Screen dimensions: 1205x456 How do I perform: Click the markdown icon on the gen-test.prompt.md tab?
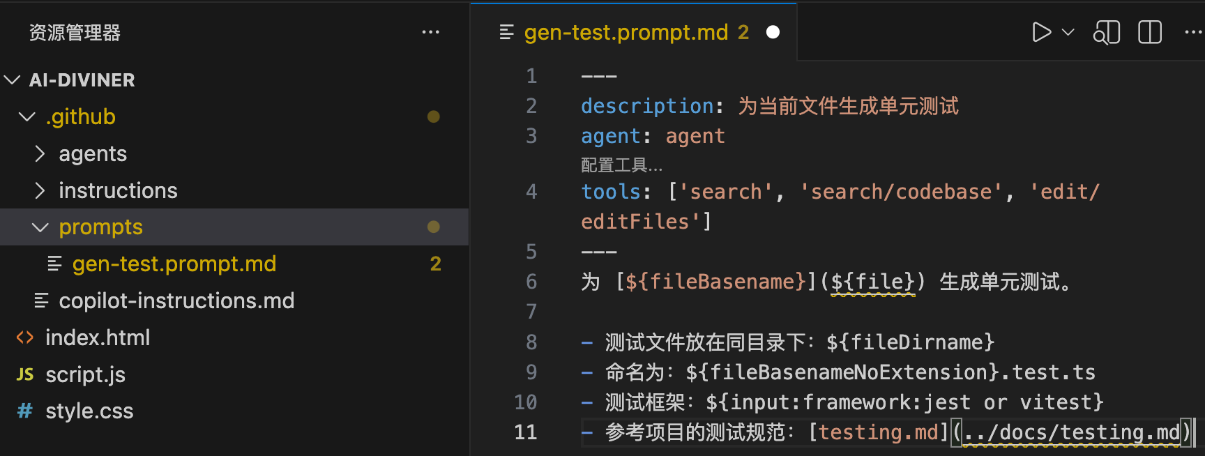(x=506, y=32)
